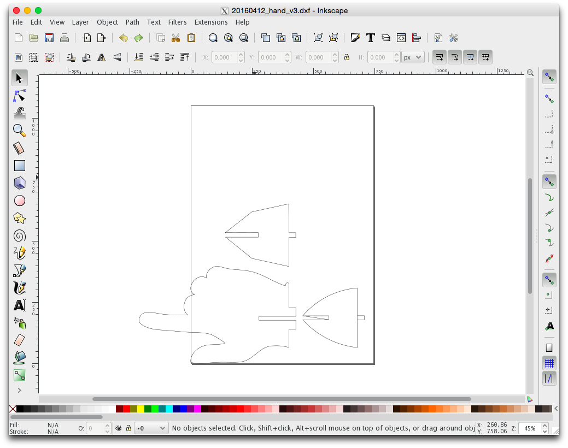The image size is (568, 448).
Task: Select the Tweak objects tool
Action: click(x=19, y=113)
